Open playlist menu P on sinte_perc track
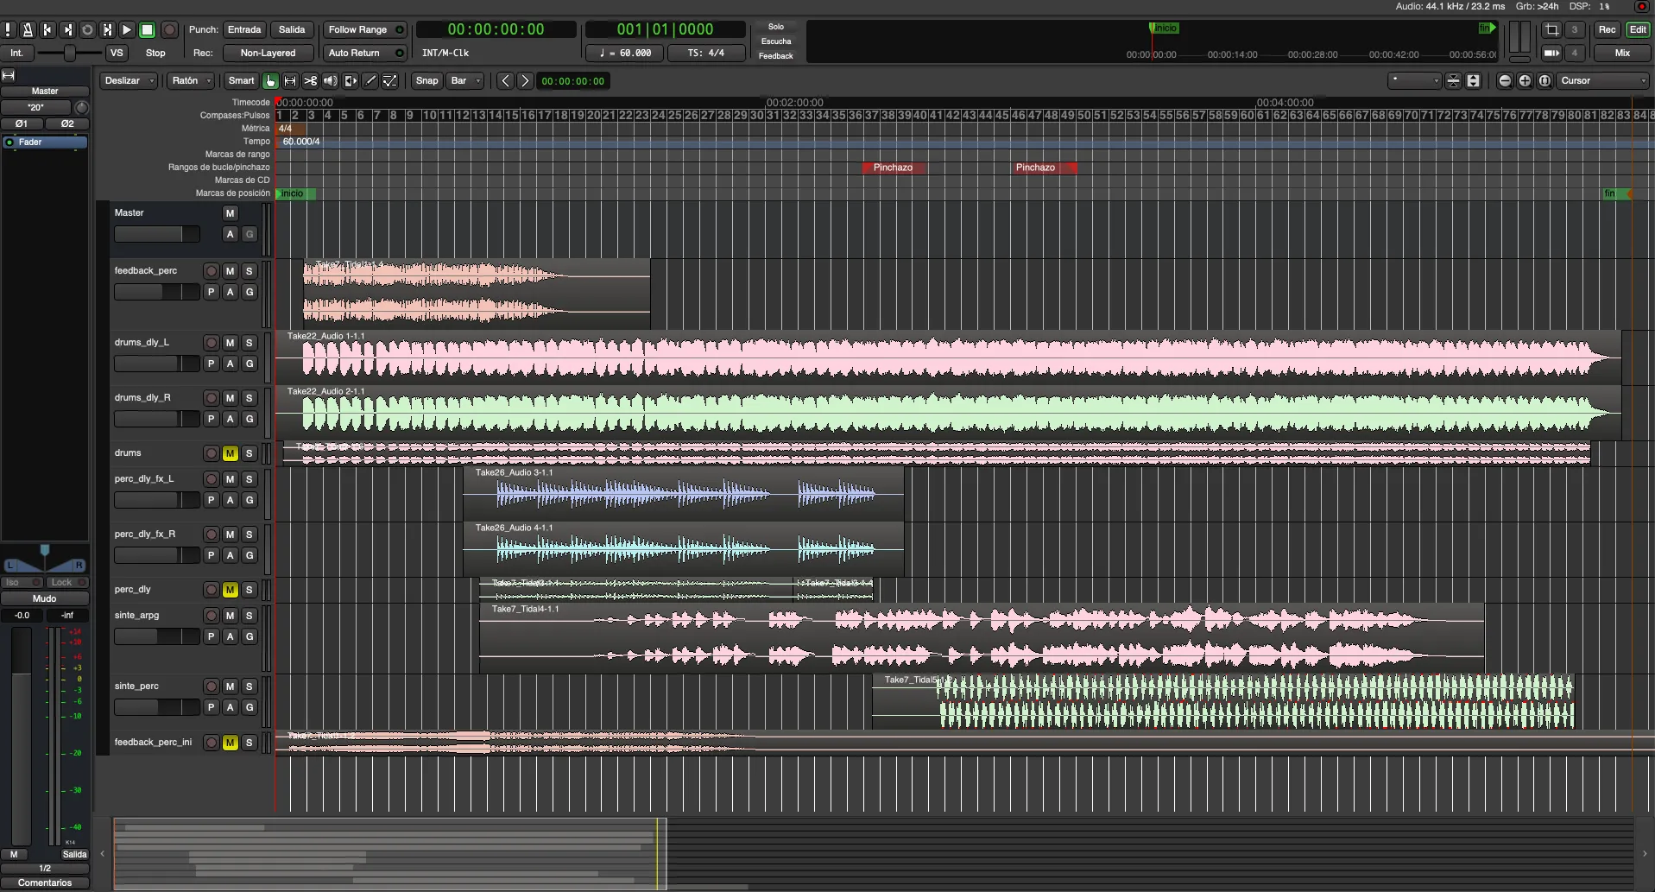Image resolution: width=1655 pixels, height=892 pixels. point(211,707)
